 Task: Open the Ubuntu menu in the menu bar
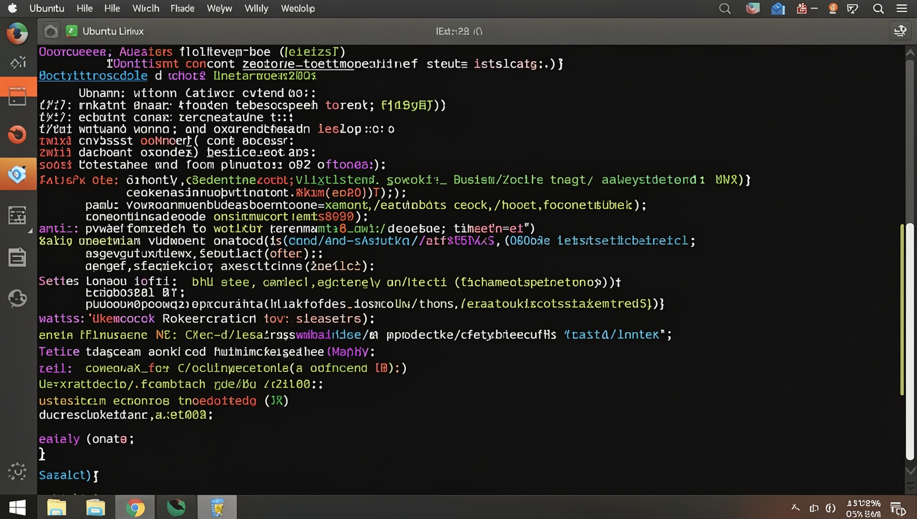47,9
